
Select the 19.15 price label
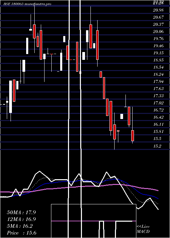pyautogui.click(x=158, y=53)
